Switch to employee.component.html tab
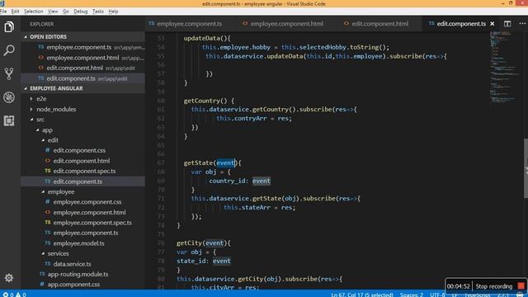This screenshot has height=297, width=528. [286, 24]
